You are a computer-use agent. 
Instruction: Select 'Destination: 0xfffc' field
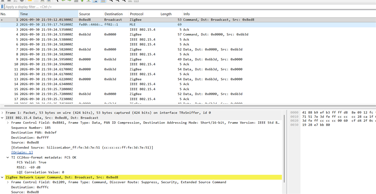(30, 187)
